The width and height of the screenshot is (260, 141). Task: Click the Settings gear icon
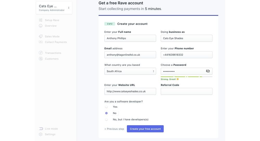click(41, 134)
